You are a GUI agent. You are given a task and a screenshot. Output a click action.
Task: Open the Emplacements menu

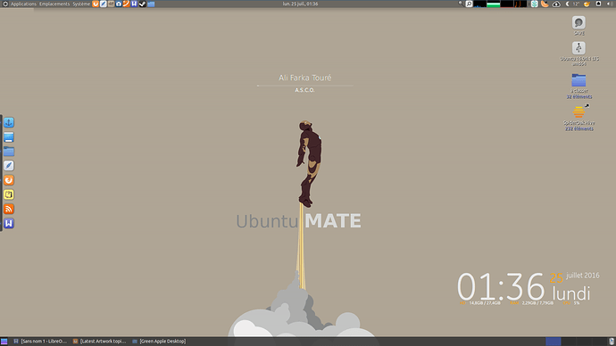[54, 4]
